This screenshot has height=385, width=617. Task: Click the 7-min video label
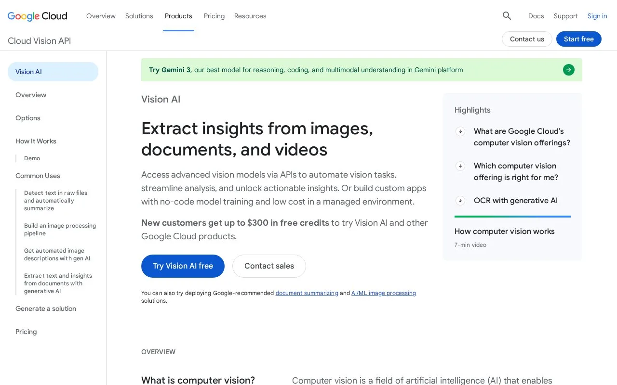pyautogui.click(x=470, y=245)
